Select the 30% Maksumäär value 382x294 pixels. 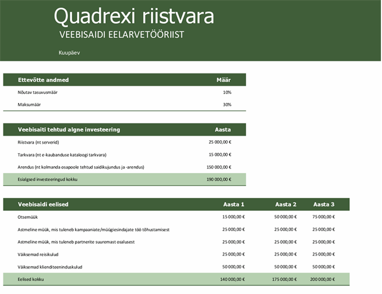(227, 105)
